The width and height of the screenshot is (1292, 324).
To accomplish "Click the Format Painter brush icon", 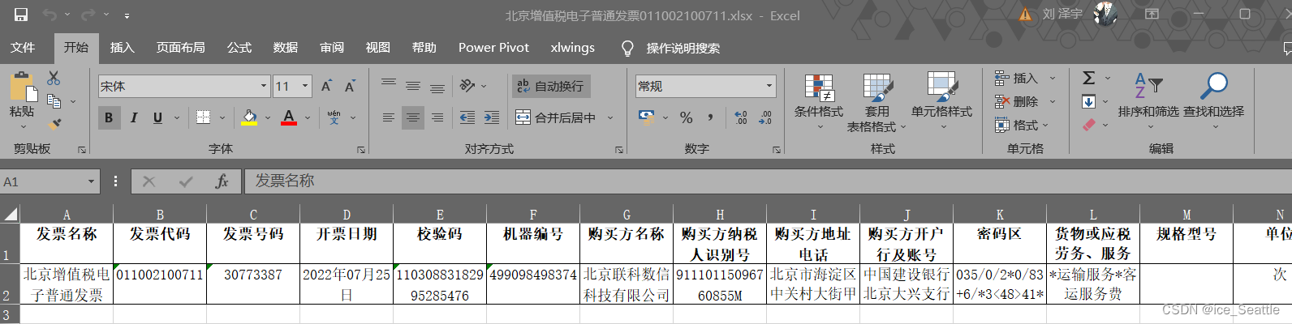I will [54, 124].
